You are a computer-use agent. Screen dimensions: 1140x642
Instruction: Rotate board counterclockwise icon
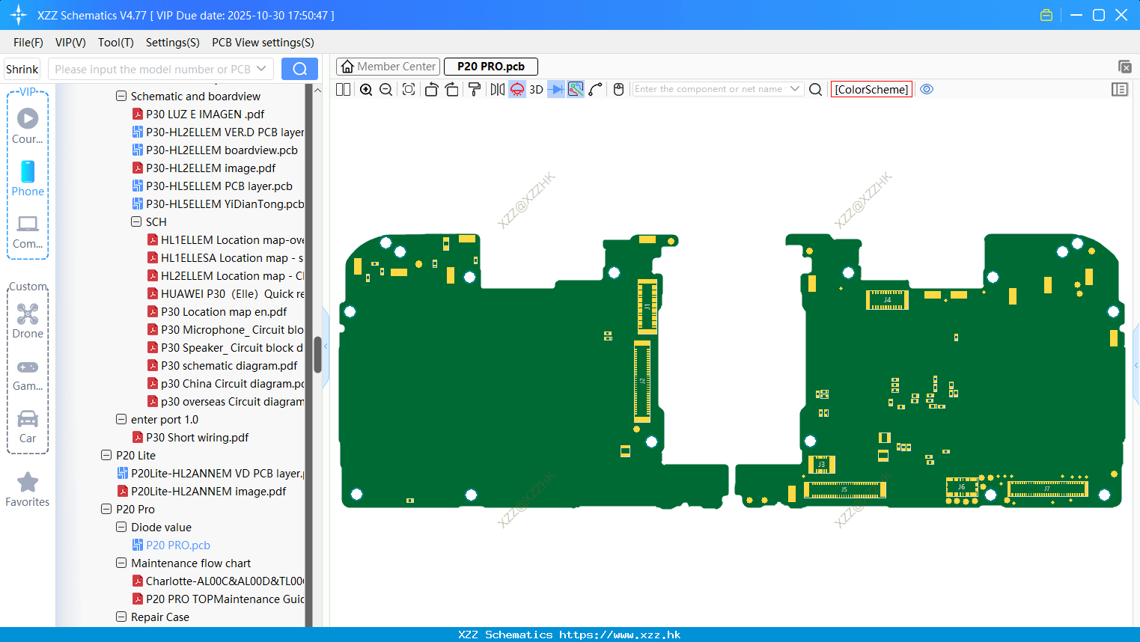click(431, 89)
